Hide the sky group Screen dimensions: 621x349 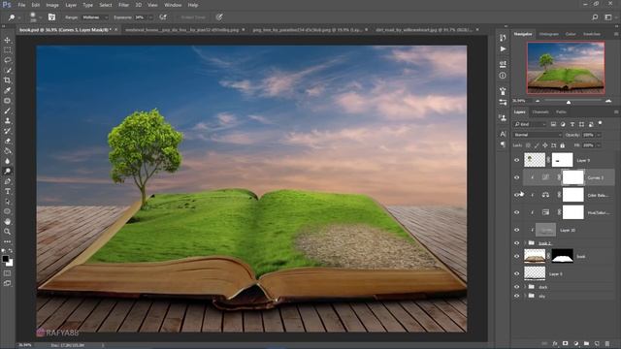pyautogui.click(x=516, y=296)
